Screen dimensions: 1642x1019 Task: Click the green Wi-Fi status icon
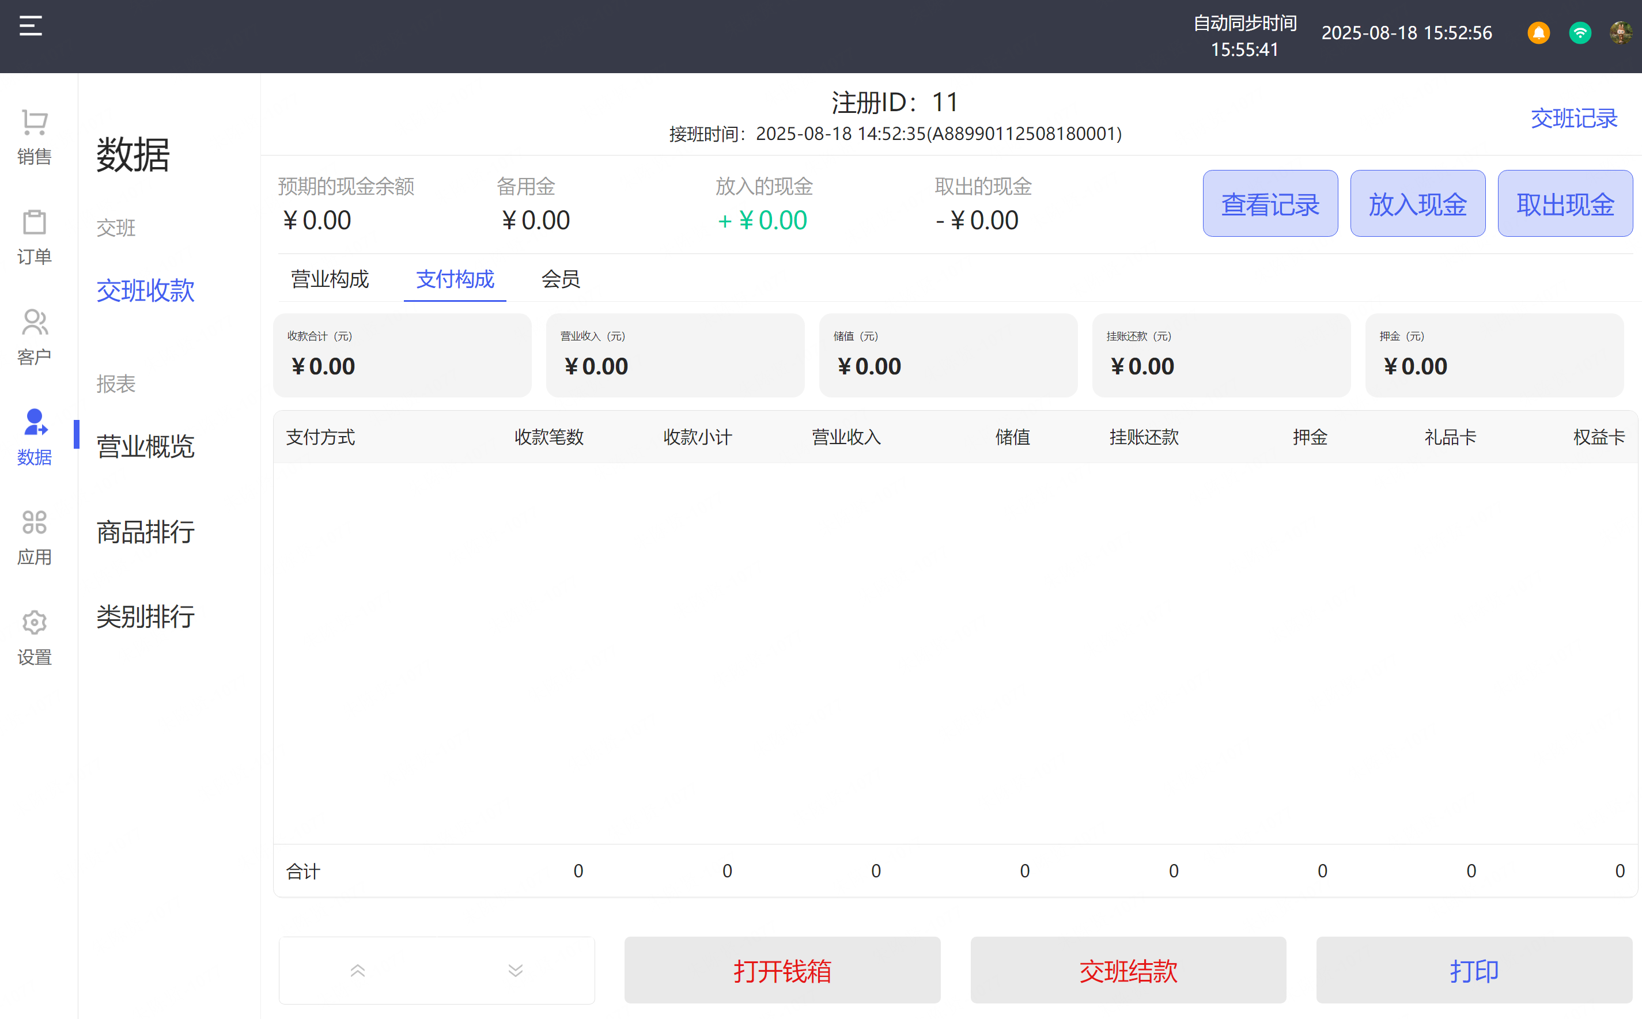[1580, 32]
